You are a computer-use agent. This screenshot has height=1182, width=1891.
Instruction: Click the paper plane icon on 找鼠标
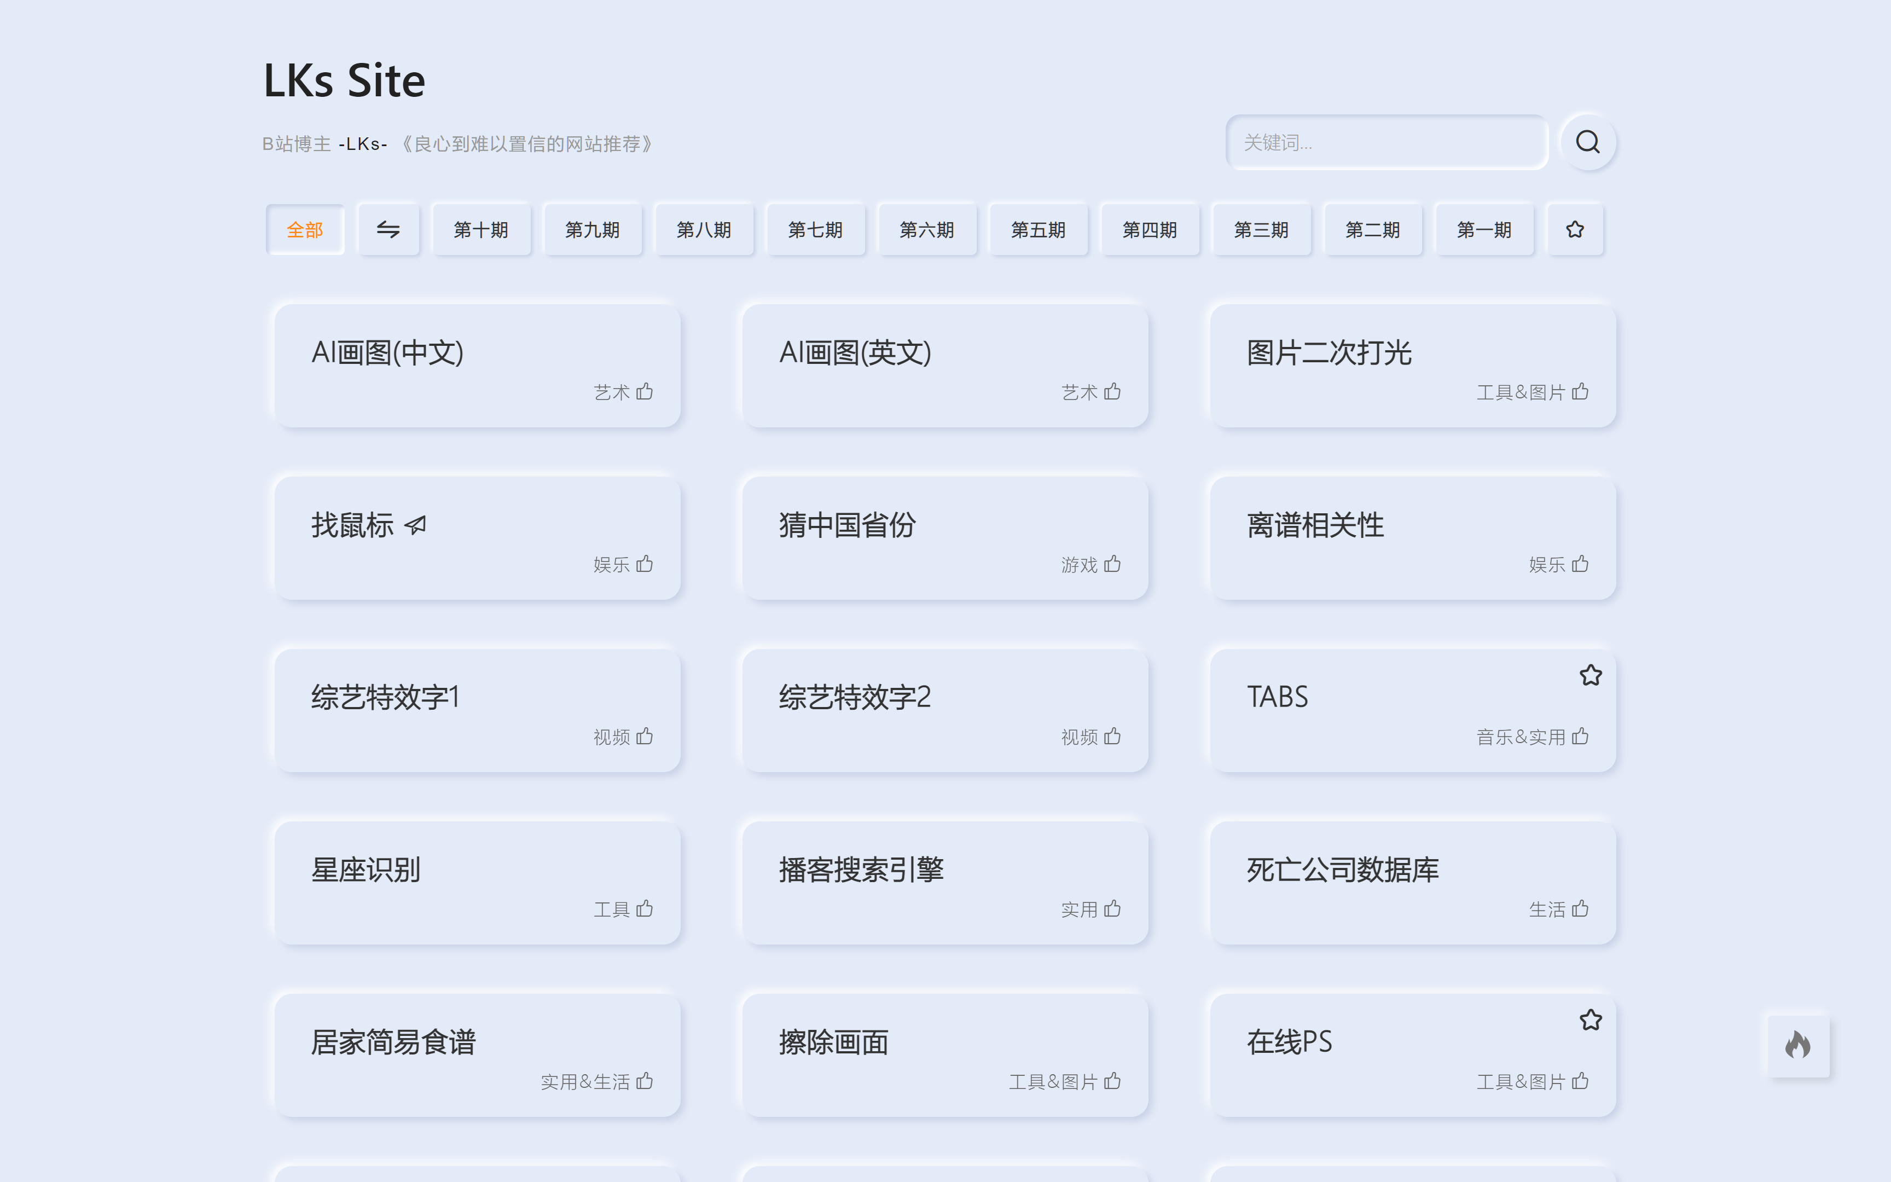(414, 525)
